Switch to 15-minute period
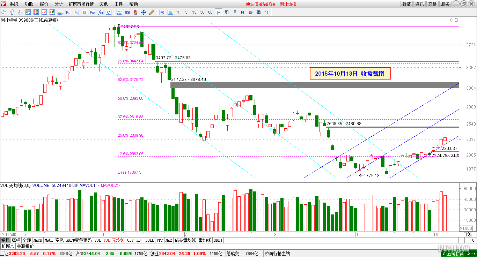 tap(195, 12)
